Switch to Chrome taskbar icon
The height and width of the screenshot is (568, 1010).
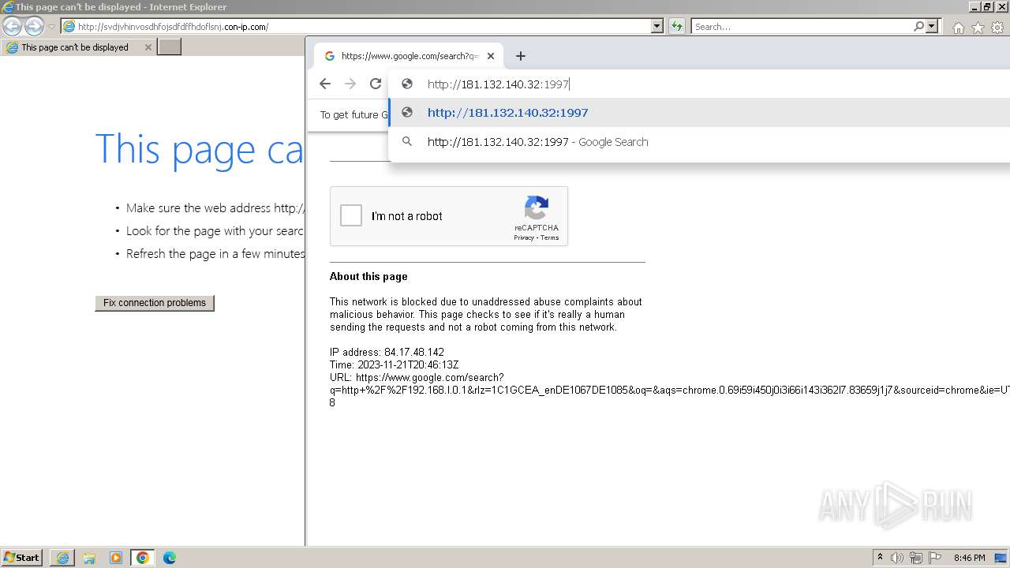tap(143, 558)
